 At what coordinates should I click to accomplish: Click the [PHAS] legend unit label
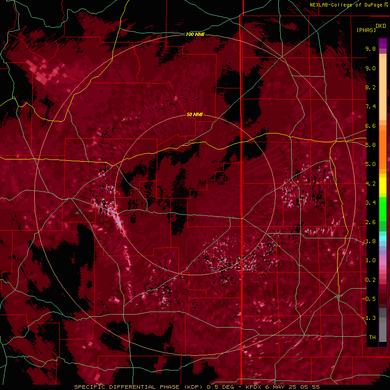tap(366, 30)
